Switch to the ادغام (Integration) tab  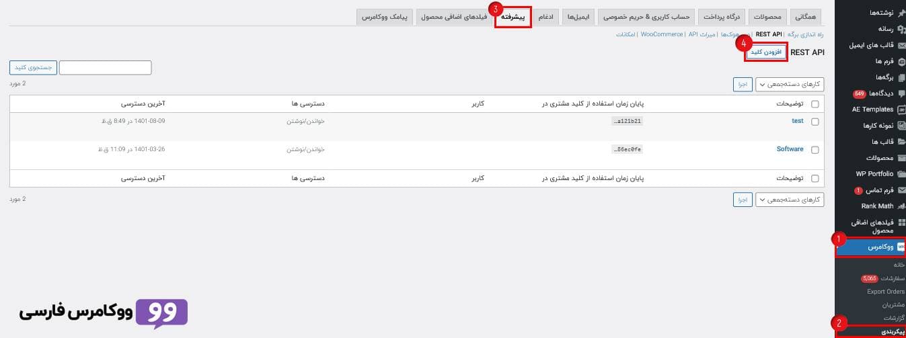pyautogui.click(x=546, y=17)
